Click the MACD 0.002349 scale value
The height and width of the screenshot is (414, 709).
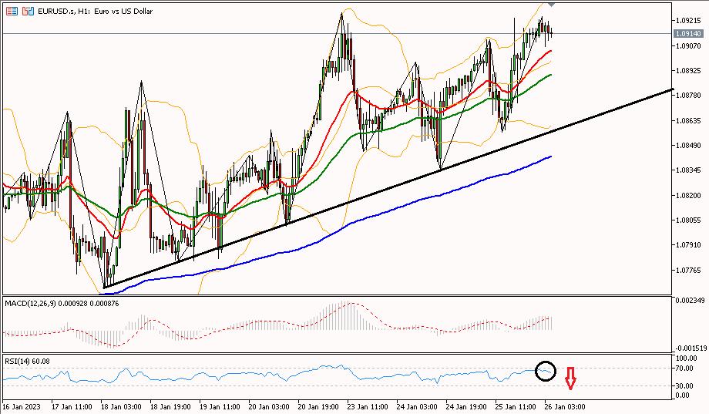coord(687,300)
